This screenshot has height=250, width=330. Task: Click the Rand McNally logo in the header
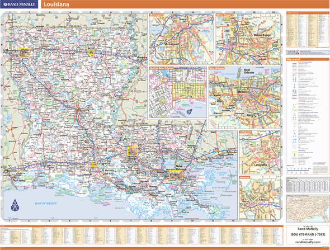[19, 4]
